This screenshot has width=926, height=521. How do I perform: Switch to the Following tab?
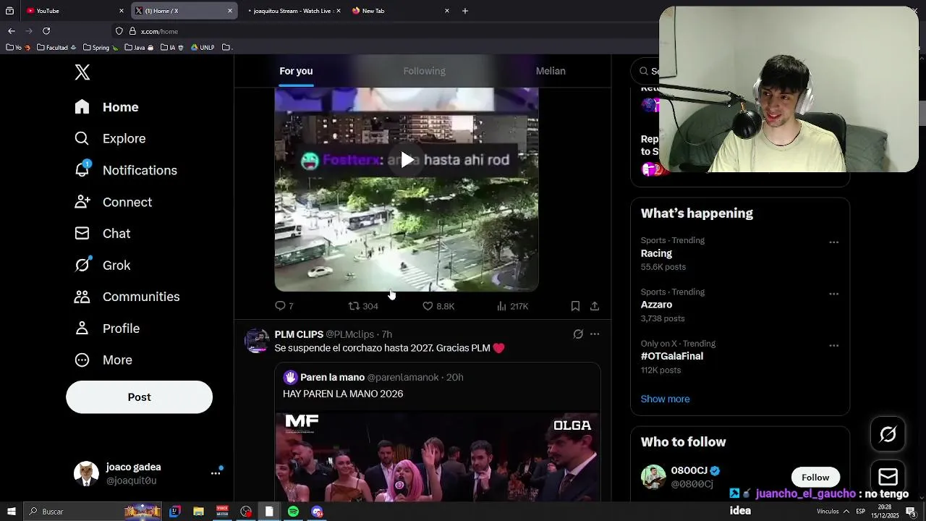tap(424, 71)
